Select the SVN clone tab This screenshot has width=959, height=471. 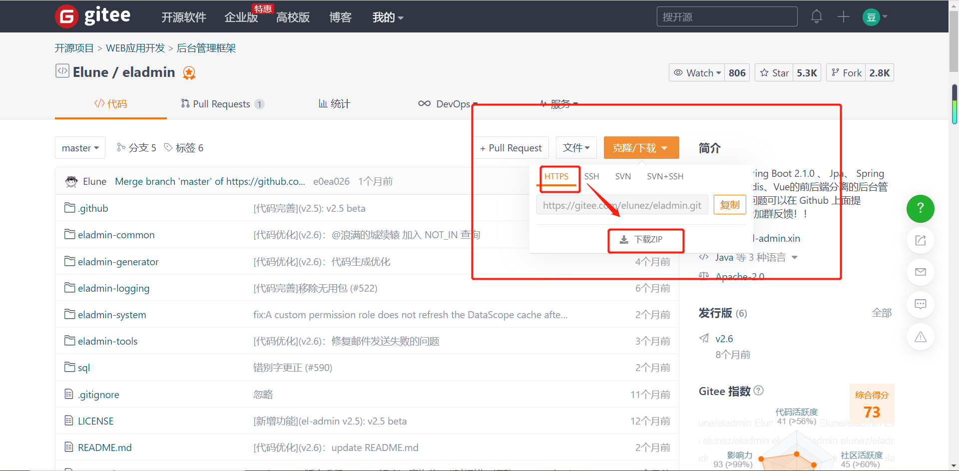pos(623,176)
